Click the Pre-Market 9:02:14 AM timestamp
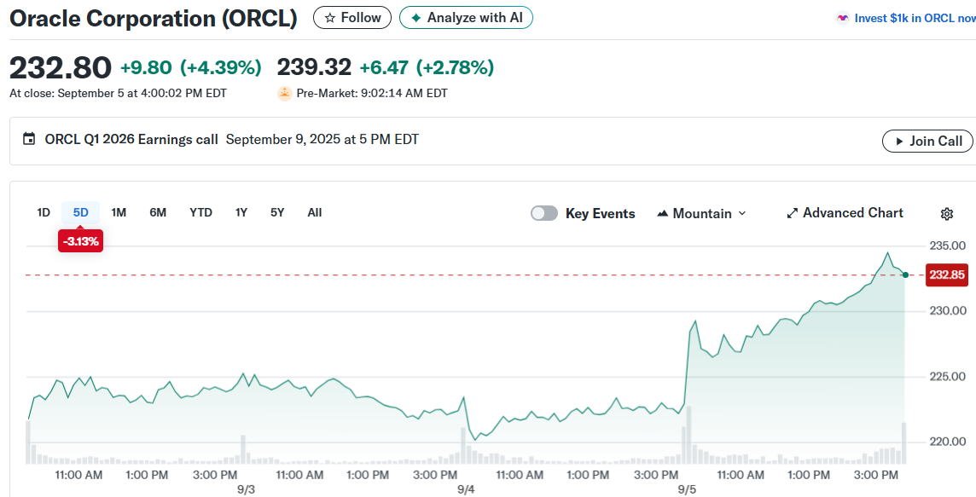976x497 pixels. coord(372,93)
